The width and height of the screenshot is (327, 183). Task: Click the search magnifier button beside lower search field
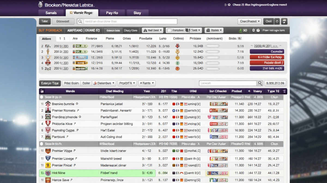coord(260,83)
